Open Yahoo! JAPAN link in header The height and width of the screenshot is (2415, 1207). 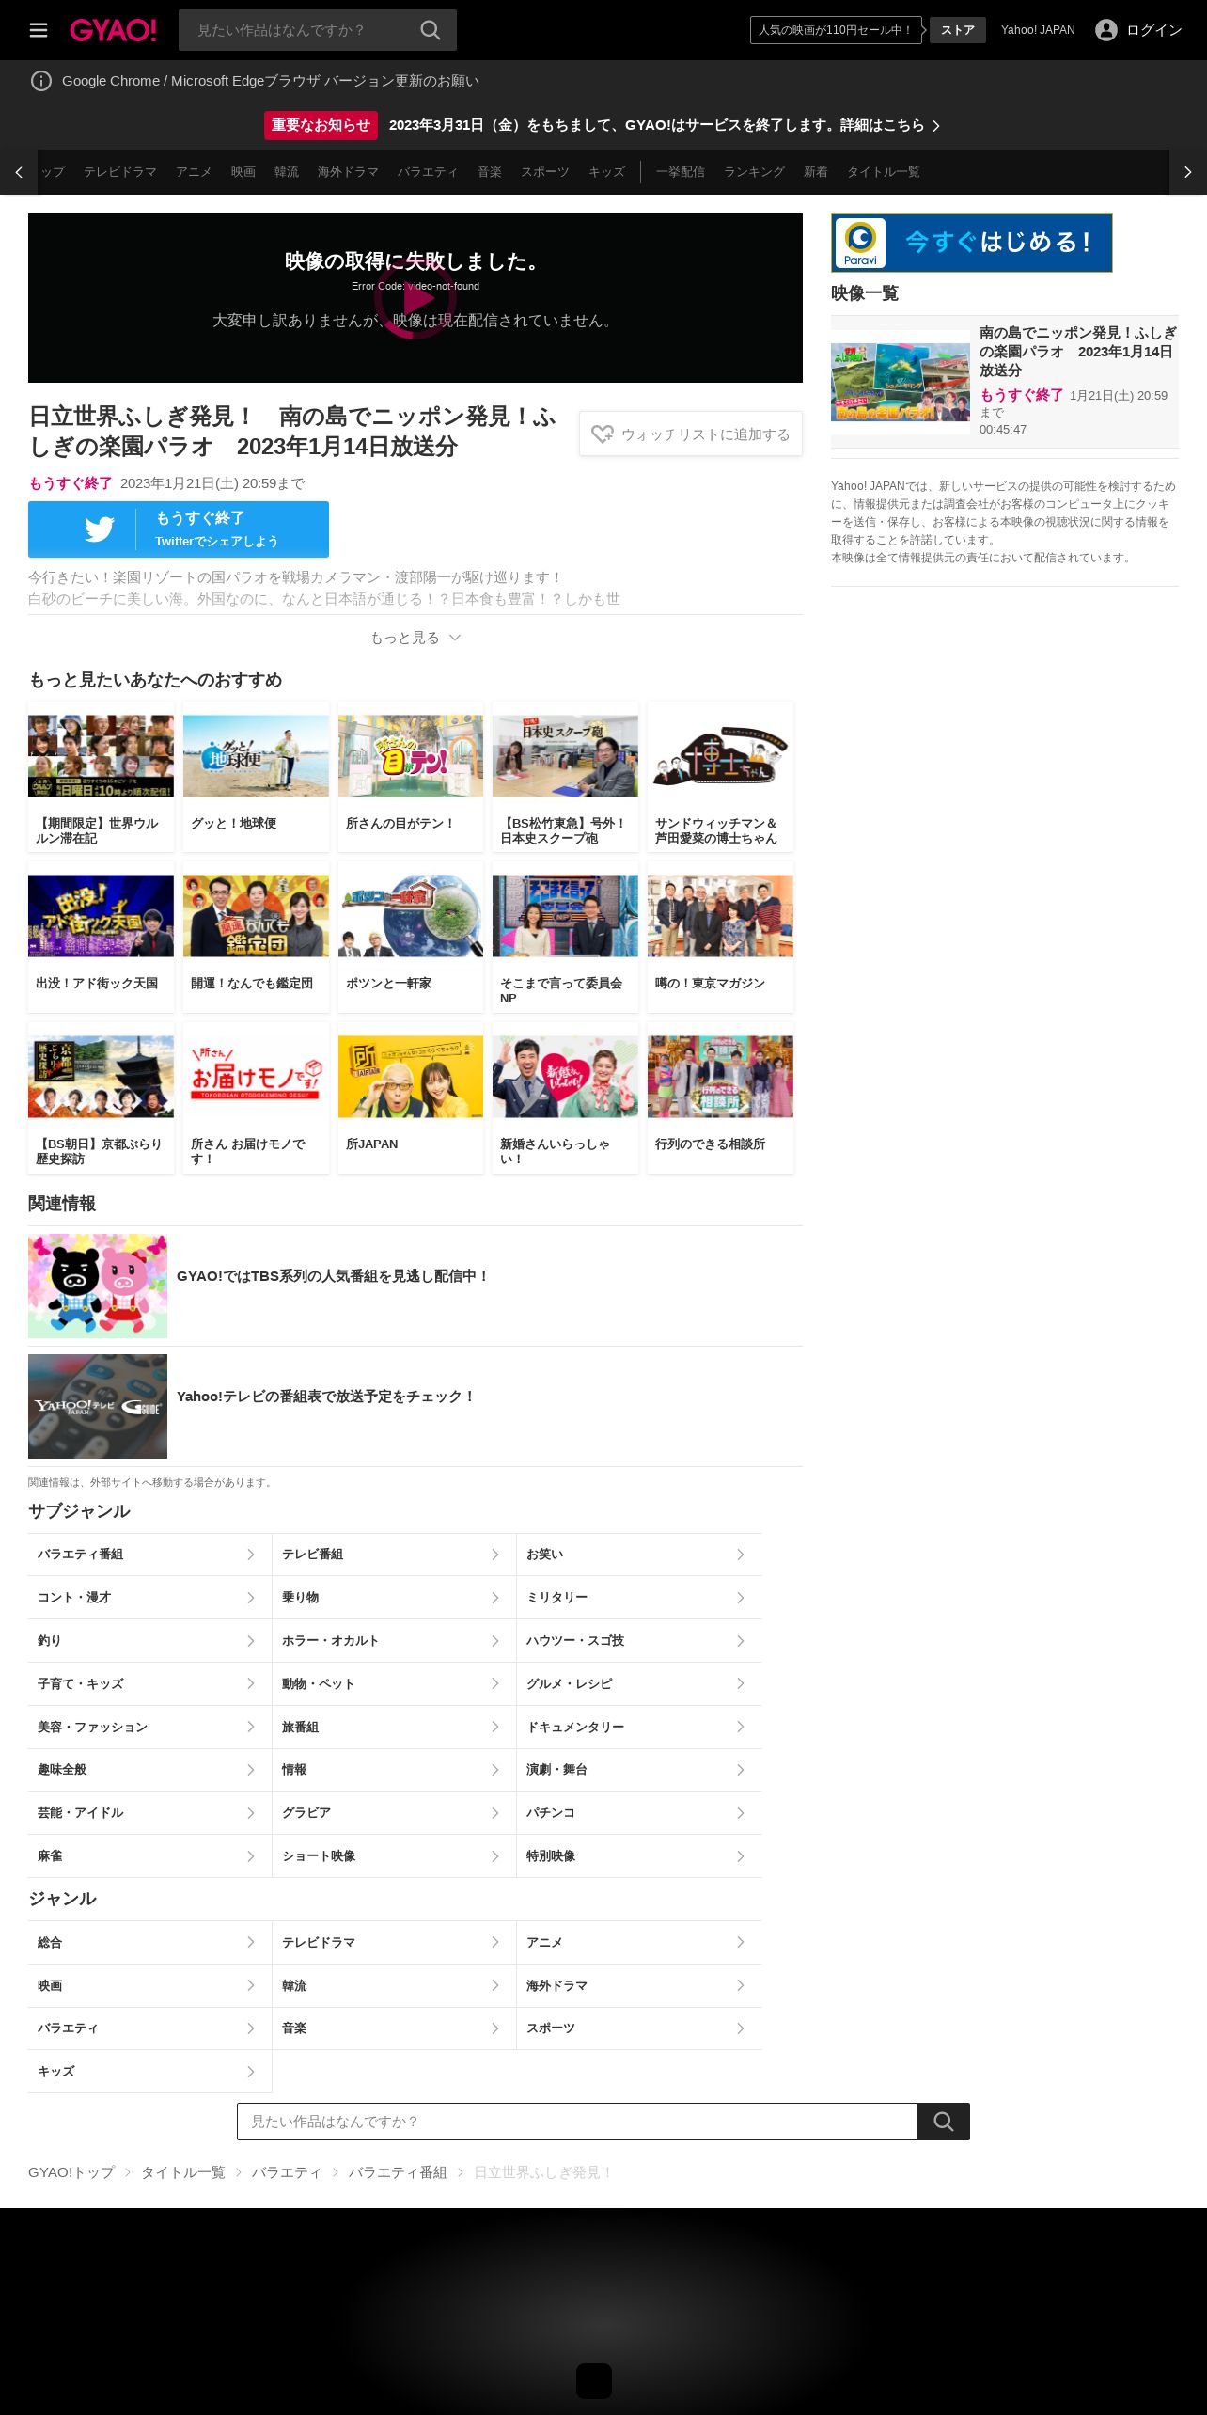coord(1038,30)
